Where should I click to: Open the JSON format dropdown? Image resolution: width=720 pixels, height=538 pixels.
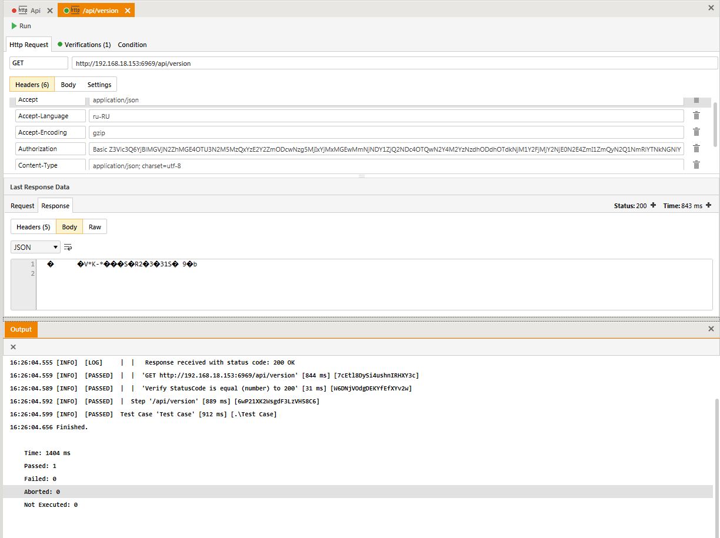[x=35, y=247]
